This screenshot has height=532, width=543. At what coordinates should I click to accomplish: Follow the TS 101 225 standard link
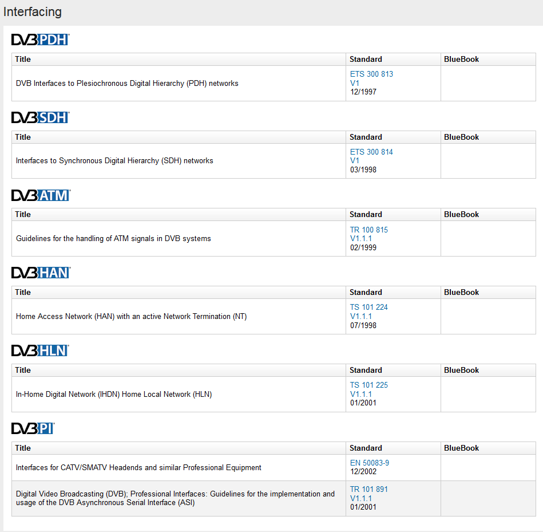[368, 385]
